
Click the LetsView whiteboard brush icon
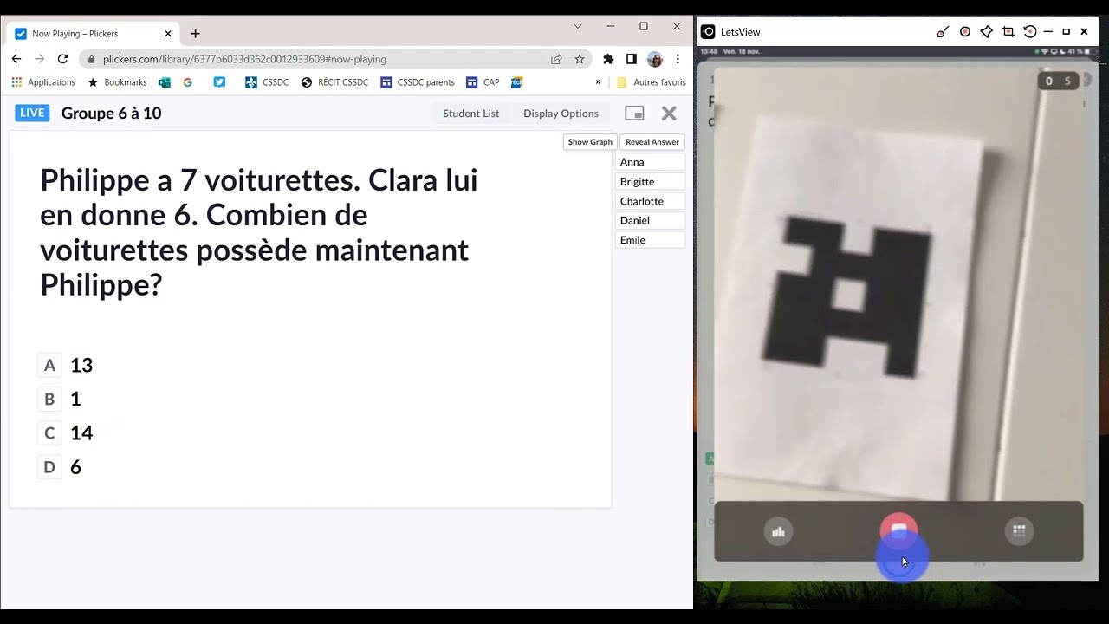tap(943, 32)
